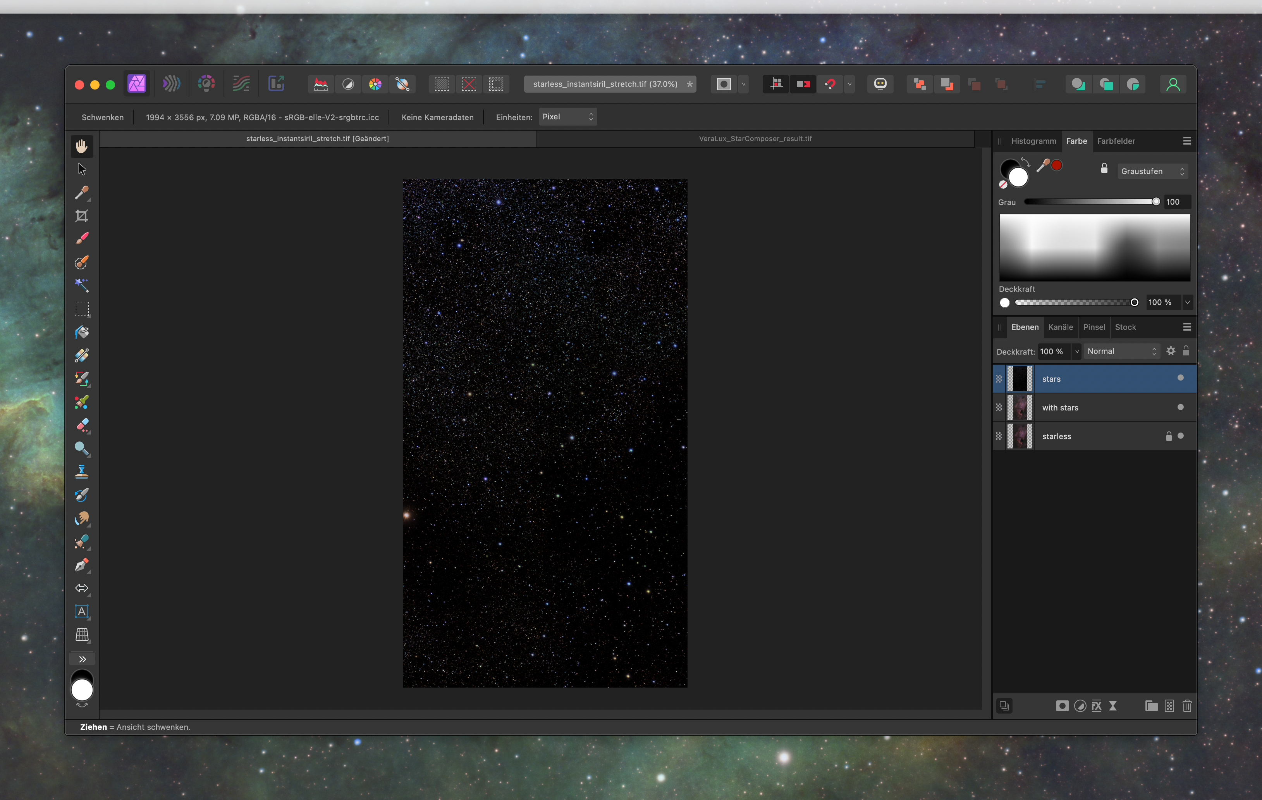Delete layer with trash icon

click(1187, 706)
